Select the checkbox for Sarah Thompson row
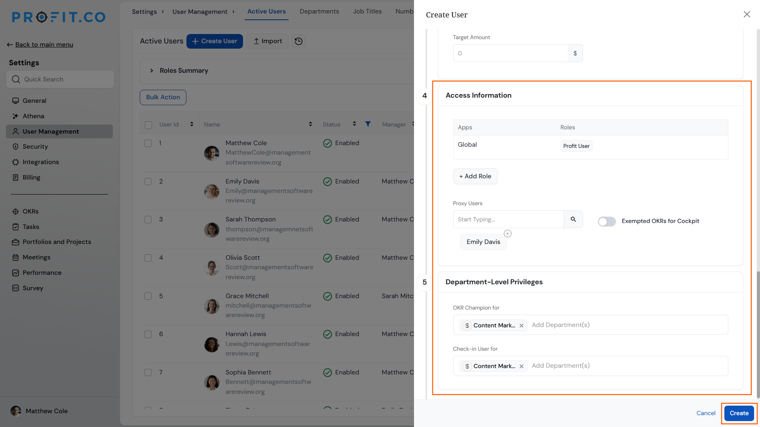 coord(148,220)
